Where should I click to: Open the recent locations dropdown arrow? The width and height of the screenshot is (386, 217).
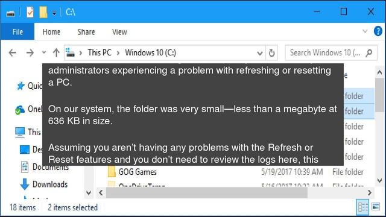(x=44, y=52)
